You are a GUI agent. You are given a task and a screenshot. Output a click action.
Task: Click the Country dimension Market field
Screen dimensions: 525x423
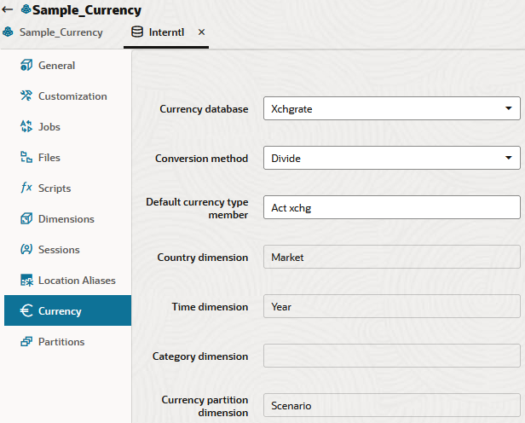coord(392,257)
